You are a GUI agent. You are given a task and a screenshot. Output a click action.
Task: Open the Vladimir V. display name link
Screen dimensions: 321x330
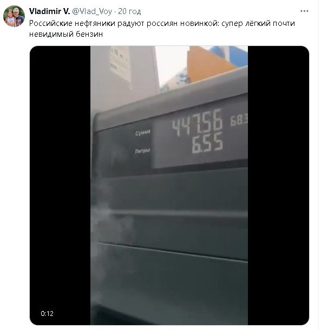(x=49, y=11)
